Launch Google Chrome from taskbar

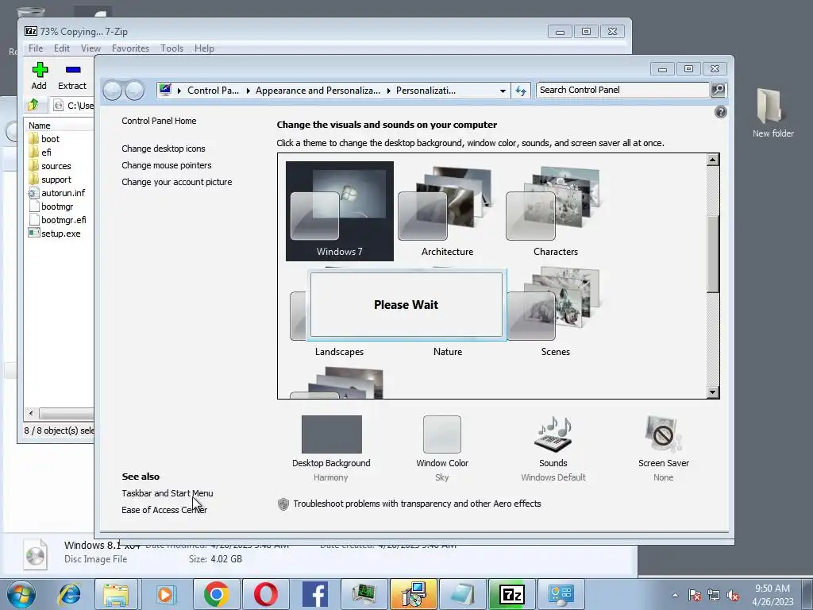tap(216, 594)
